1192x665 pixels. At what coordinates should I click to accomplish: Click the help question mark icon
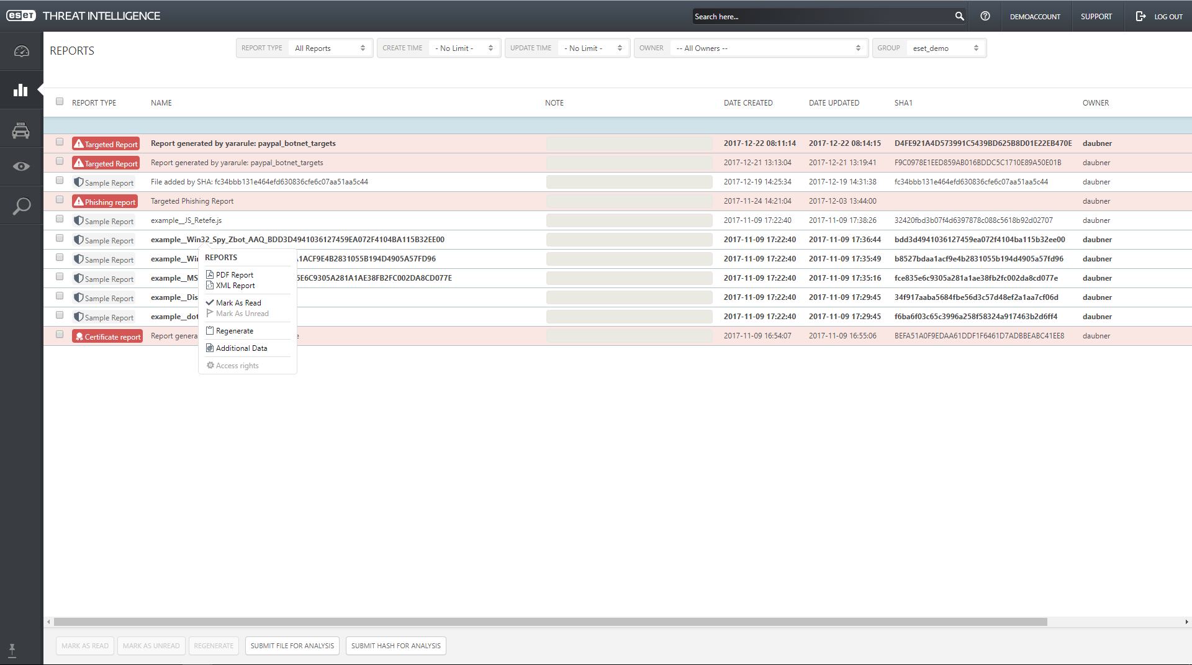(985, 16)
